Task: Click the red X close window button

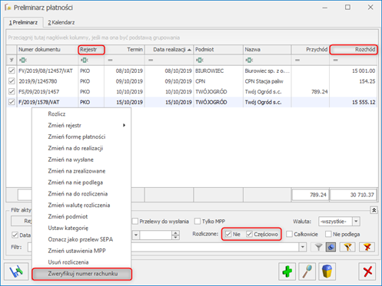Action: coord(367,271)
